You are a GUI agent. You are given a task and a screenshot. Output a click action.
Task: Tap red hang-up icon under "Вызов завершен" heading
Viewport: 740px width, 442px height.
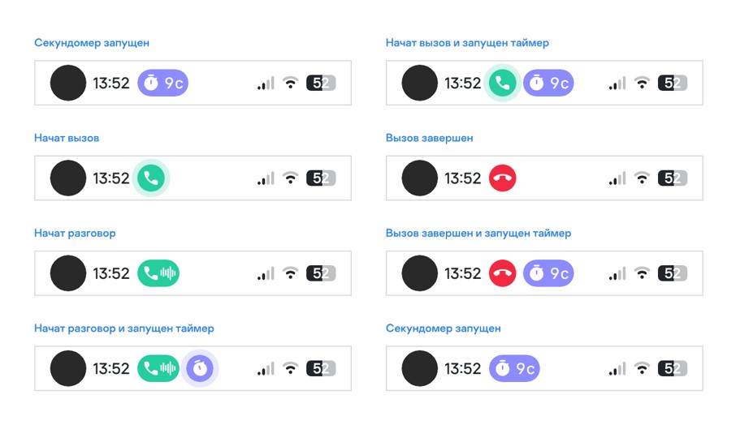tap(503, 178)
